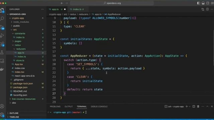Screen dimensions: 214x120
Task: Open the compare changes editor icon
Action: click(203, 9)
